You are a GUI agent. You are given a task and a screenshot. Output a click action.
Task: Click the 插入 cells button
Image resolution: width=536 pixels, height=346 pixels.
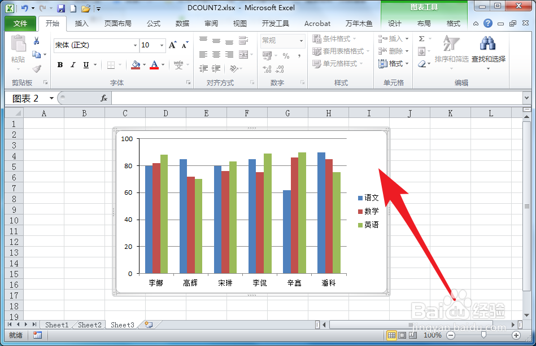coord(394,38)
